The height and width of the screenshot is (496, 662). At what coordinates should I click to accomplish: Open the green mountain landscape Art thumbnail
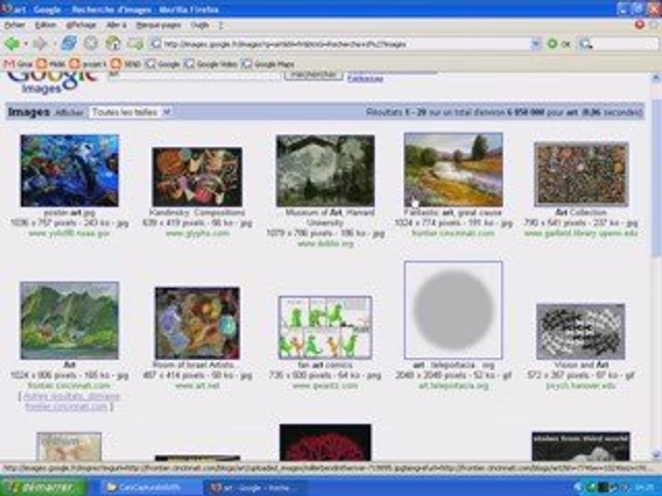(70, 320)
